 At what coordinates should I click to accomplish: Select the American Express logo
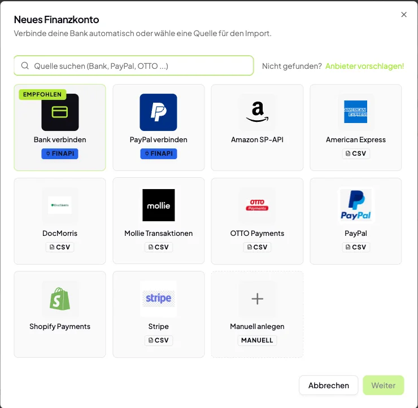[356, 112]
